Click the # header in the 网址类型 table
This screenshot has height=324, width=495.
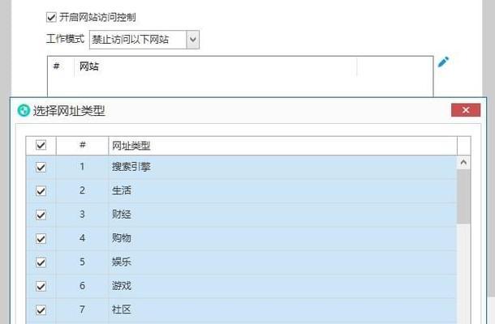coord(83,145)
